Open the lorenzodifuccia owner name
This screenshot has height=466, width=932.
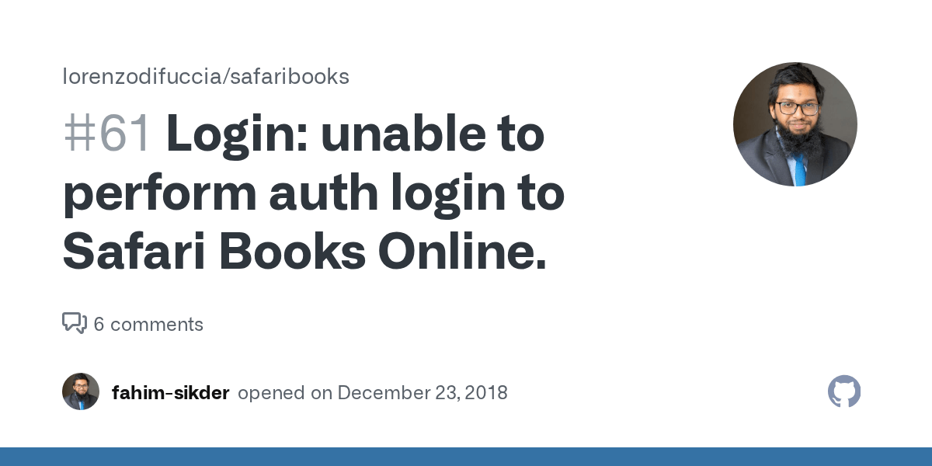pyautogui.click(x=141, y=77)
